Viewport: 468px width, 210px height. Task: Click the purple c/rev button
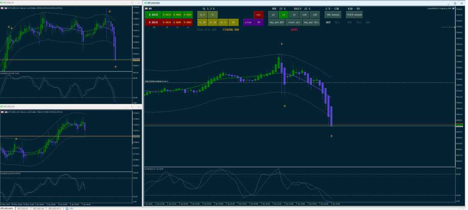pos(248,23)
